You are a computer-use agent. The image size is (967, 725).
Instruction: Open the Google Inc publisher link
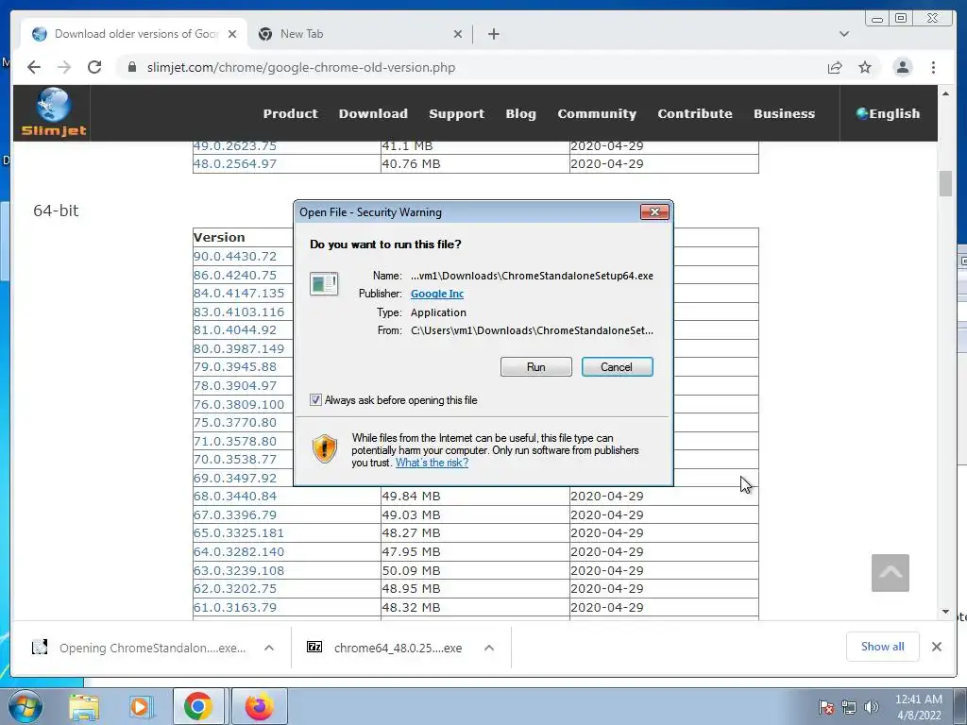click(437, 295)
